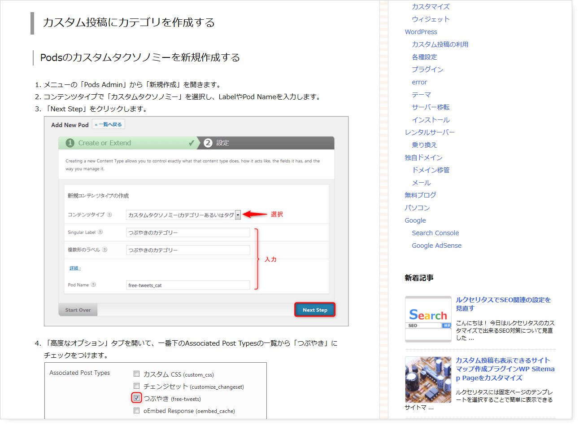Check the カスタム CSS checkbox

(136, 373)
